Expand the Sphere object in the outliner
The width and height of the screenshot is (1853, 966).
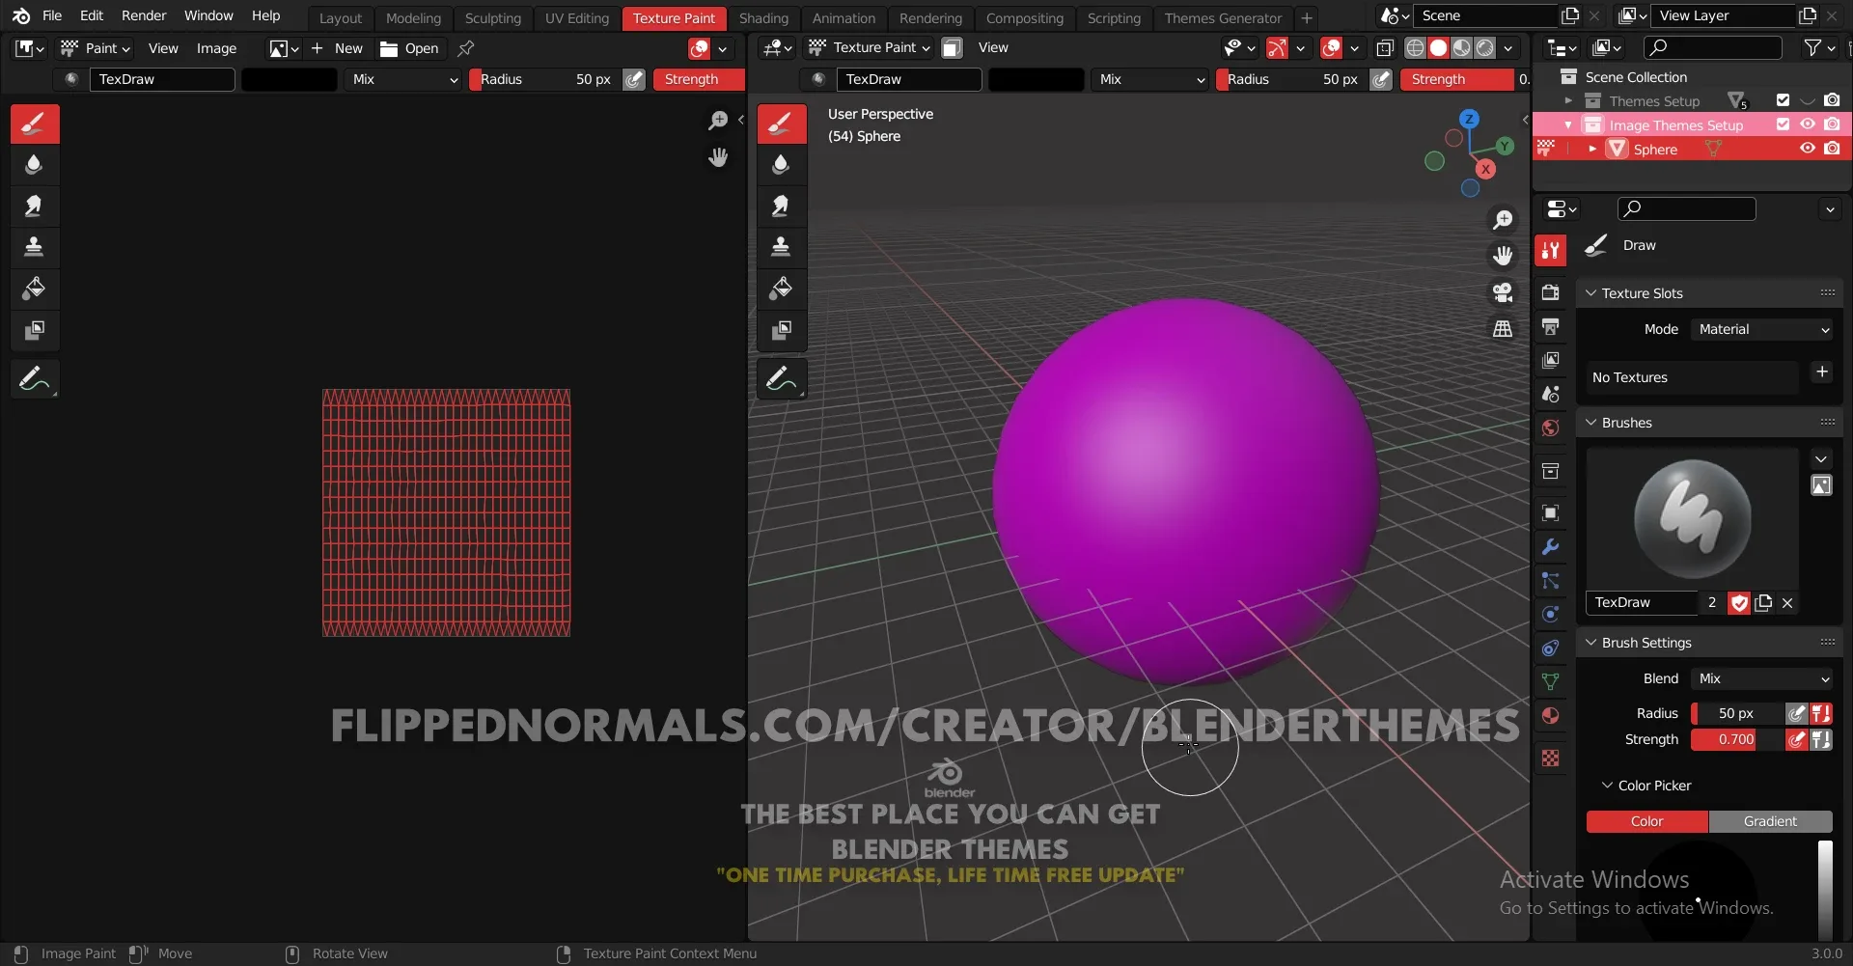coord(1592,149)
